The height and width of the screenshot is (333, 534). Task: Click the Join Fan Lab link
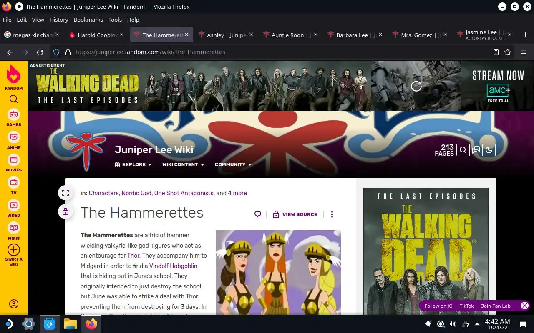(x=496, y=306)
